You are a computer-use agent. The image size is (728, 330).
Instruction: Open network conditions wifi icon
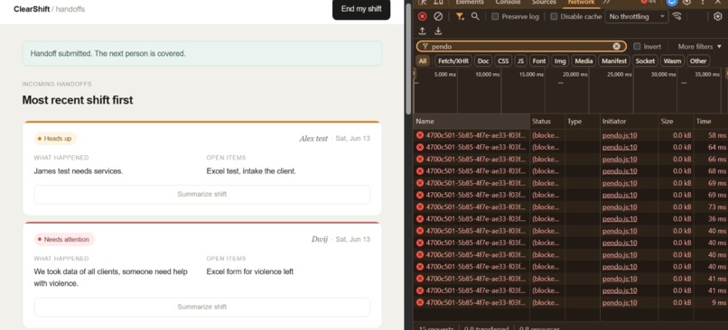pyautogui.click(x=677, y=17)
